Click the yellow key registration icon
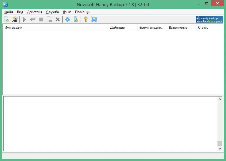The width and height of the screenshot is (226, 161). click(x=86, y=19)
